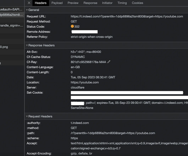Image resolution: width=188 pixels, height=156 pixels.
Task: Click the Date header value
Action: [x=93, y=77]
